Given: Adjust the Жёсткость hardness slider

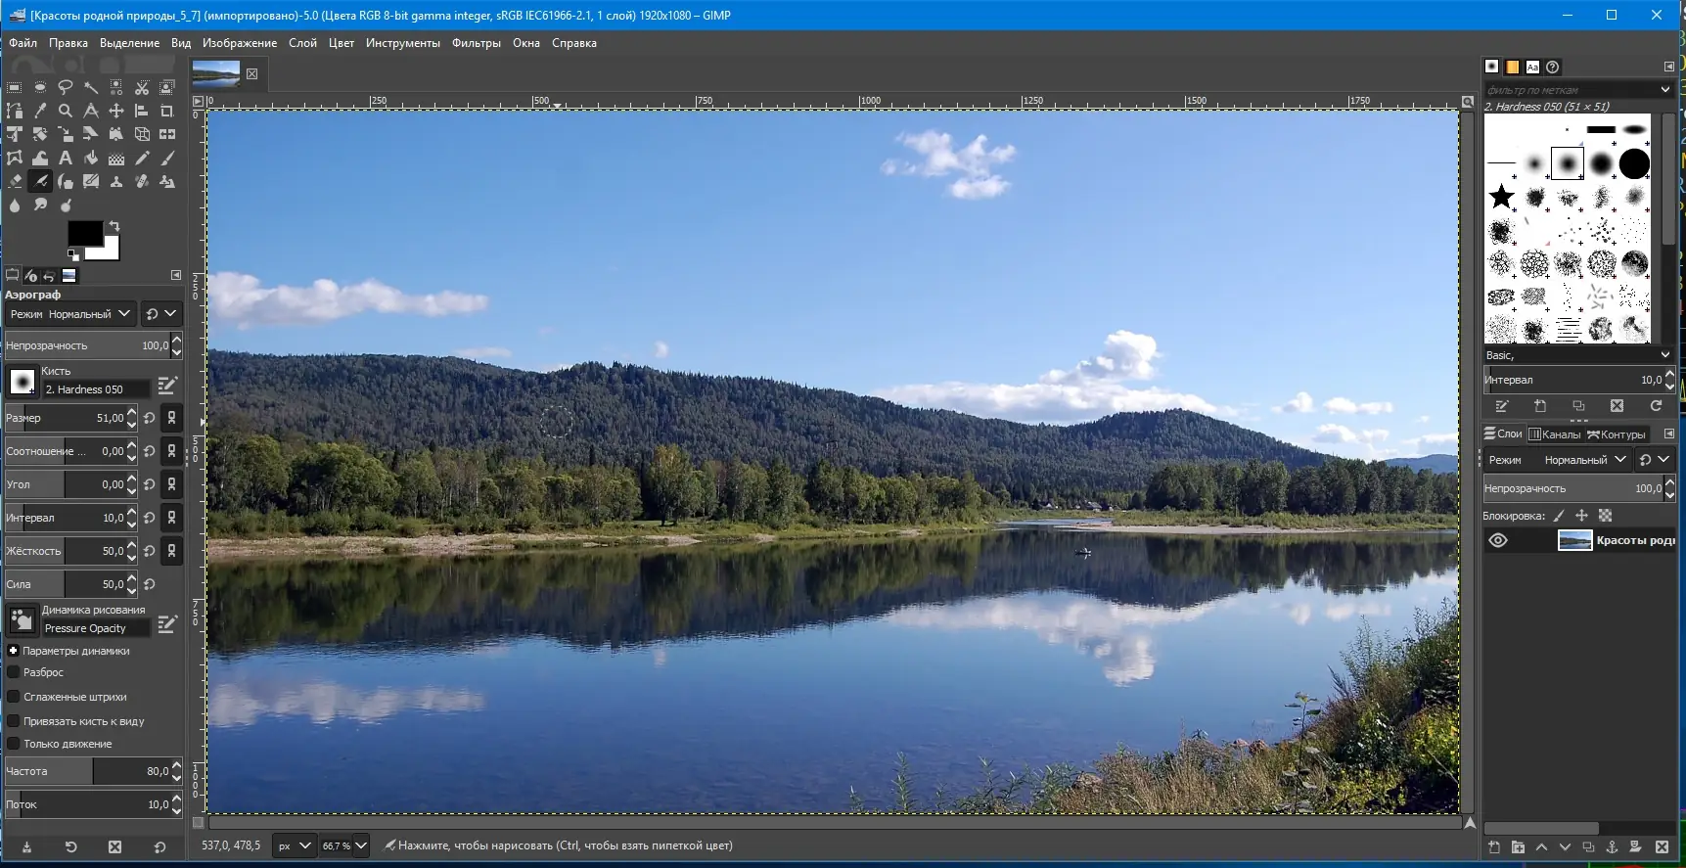Looking at the screenshot, I should (70, 551).
